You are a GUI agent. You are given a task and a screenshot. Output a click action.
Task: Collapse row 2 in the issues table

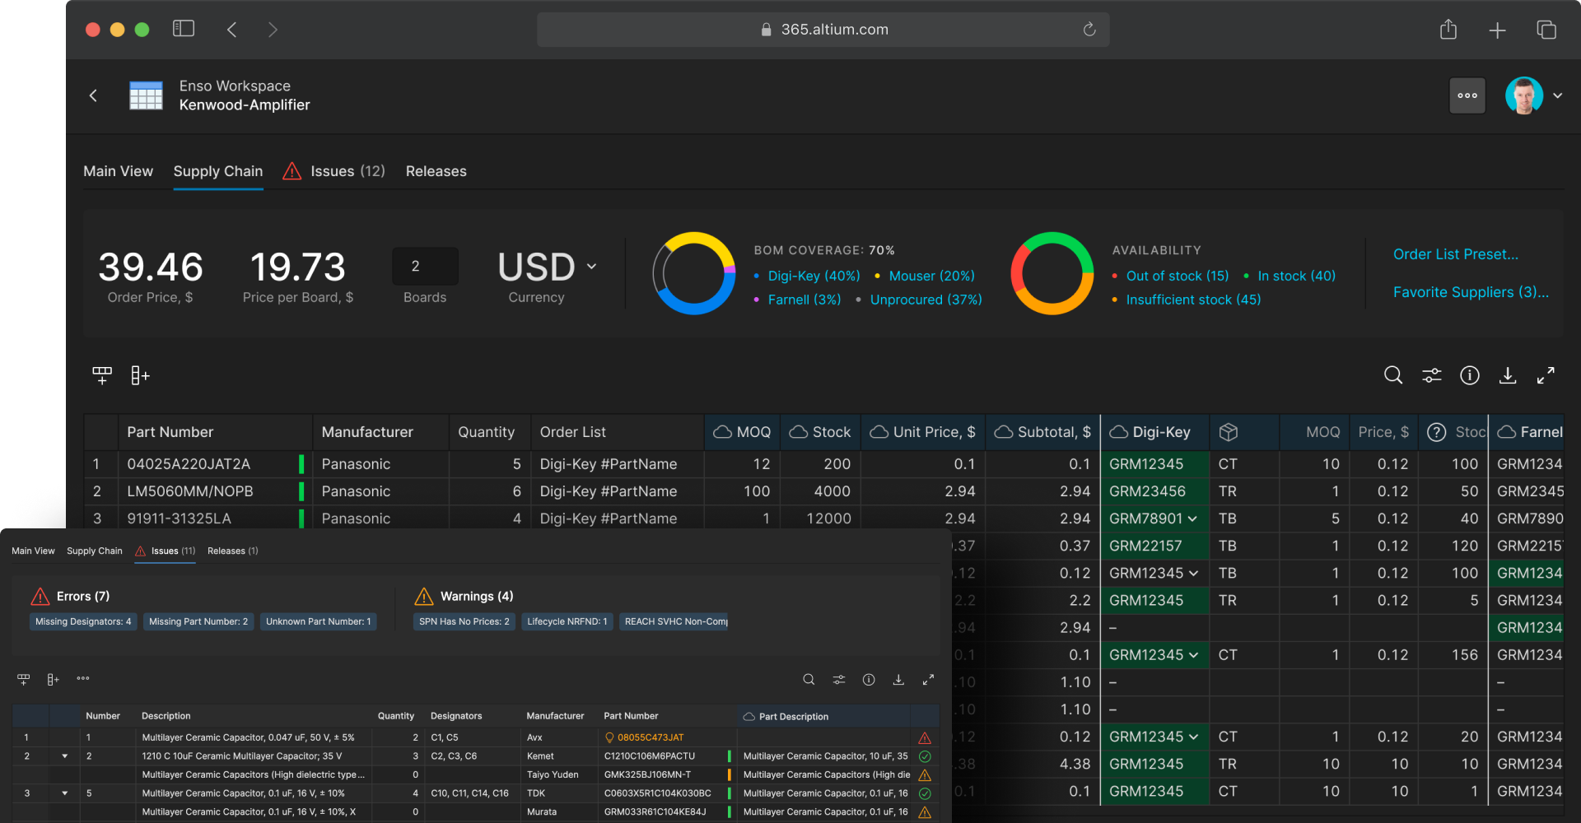pyautogui.click(x=65, y=756)
